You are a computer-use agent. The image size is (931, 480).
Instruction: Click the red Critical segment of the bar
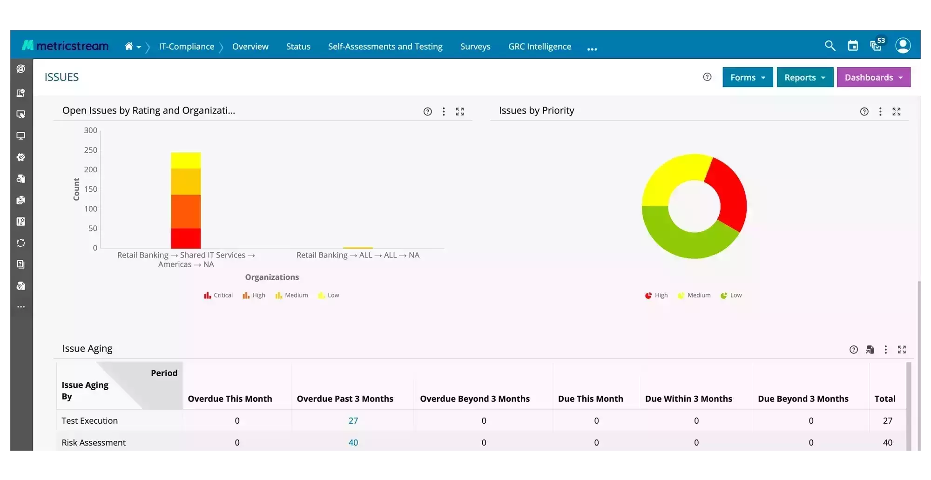tap(186, 238)
